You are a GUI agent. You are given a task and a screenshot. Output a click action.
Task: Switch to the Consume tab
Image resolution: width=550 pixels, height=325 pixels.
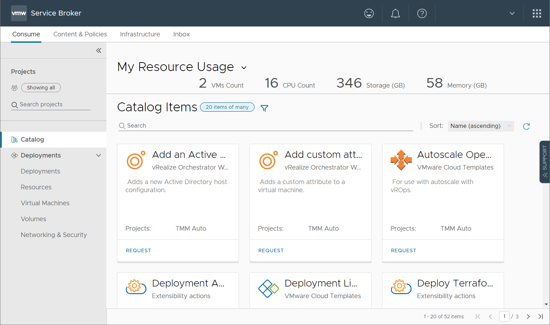point(26,34)
